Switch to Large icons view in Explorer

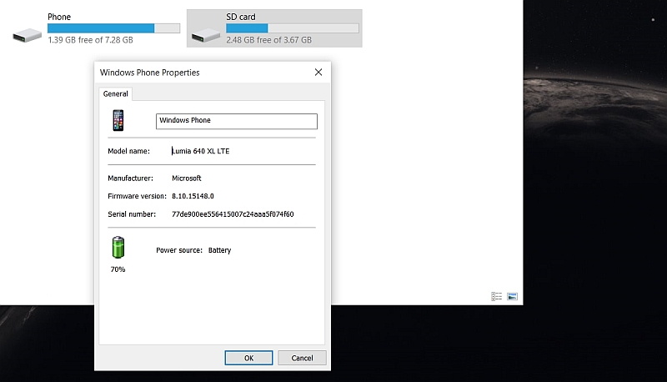[512, 296]
